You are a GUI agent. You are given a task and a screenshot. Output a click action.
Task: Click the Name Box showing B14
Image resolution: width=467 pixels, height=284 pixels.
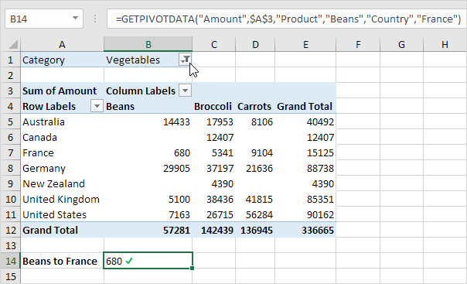pyautogui.click(x=44, y=19)
